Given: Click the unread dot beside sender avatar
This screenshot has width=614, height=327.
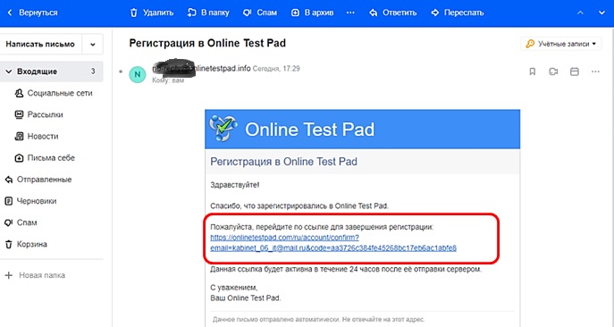Looking at the screenshot, I should [121, 71].
